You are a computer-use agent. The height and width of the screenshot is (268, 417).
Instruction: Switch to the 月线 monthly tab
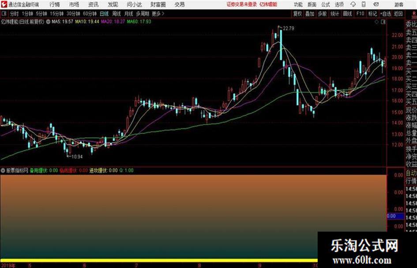129,14
